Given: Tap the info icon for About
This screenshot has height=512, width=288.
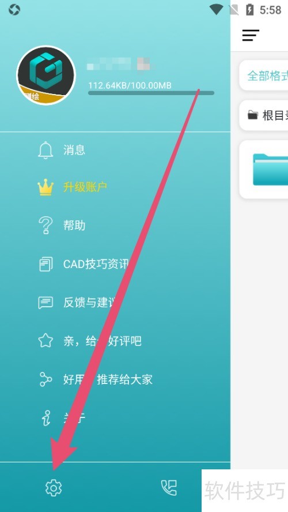Looking at the screenshot, I should coord(46,417).
